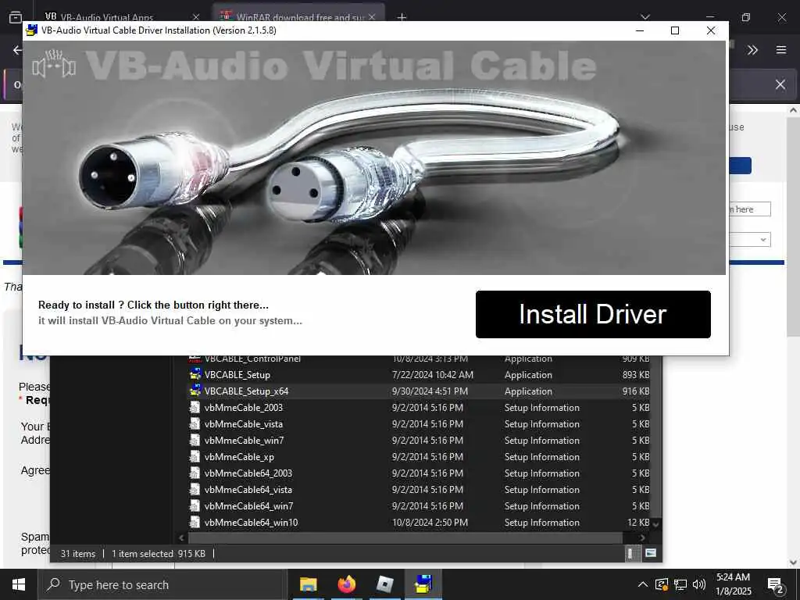
Task: Click scroll-down arrow of Explorer file list
Action: tap(656, 524)
